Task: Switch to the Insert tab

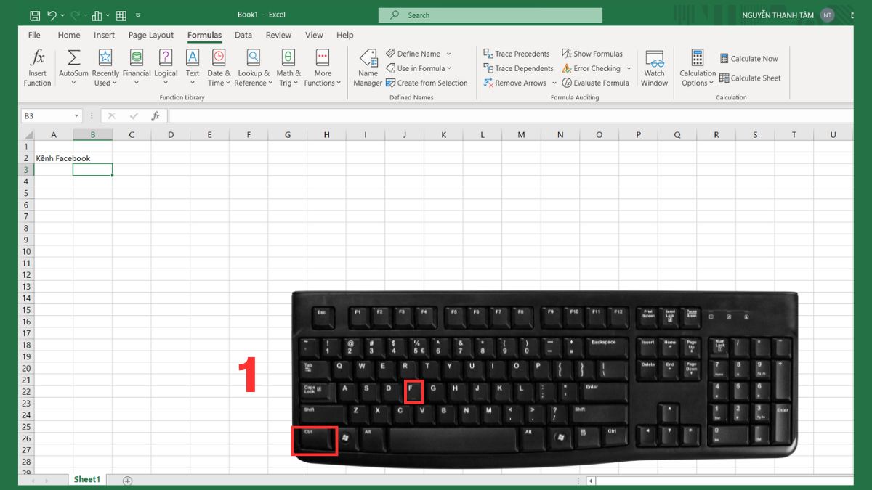Action: (104, 35)
